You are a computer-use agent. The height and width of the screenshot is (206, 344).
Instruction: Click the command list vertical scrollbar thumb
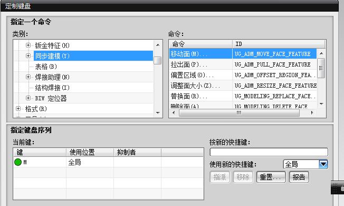tap(321, 68)
